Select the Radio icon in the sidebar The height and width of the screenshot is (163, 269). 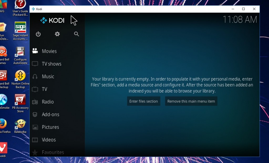pos(35,102)
